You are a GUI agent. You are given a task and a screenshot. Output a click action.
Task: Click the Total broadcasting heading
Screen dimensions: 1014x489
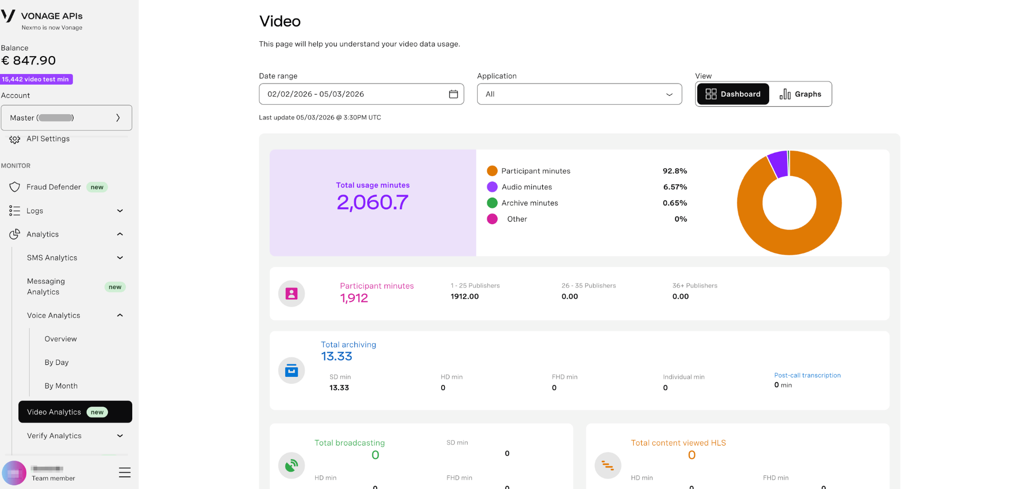tap(350, 443)
